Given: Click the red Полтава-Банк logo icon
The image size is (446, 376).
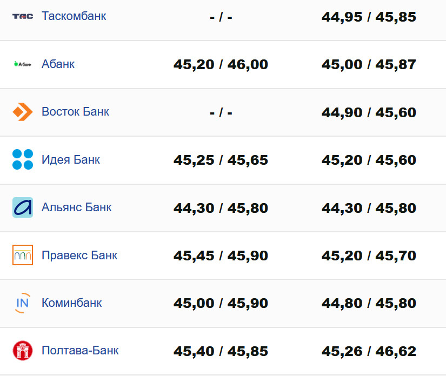Looking at the screenshot, I should [x=23, y=351].
